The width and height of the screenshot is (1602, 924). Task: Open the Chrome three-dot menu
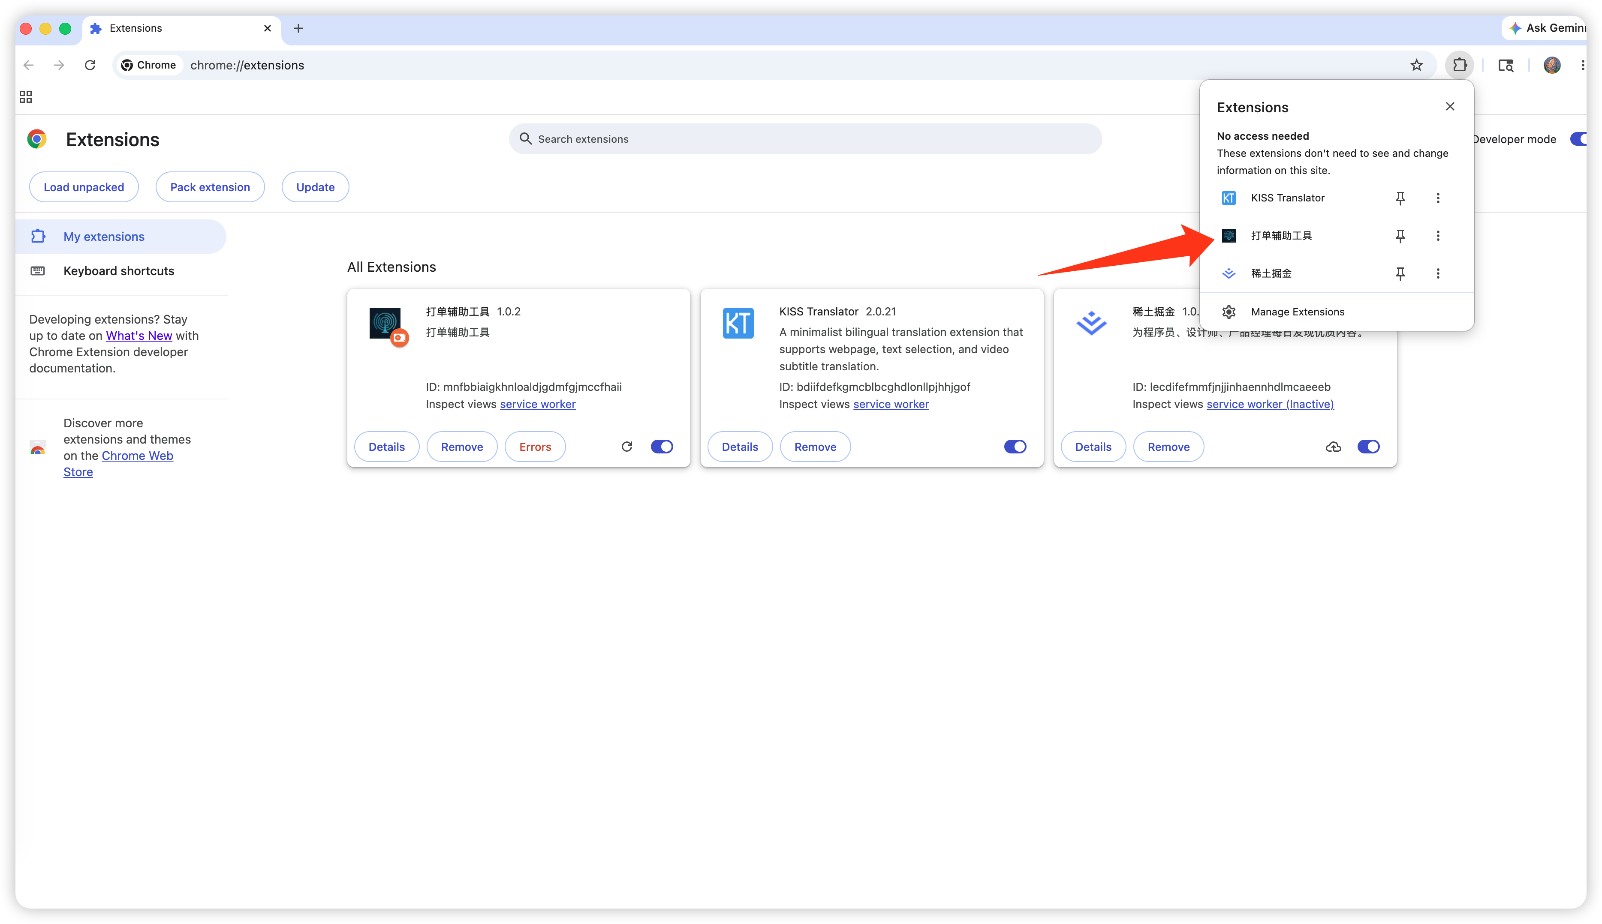click(x=1583, y=65)
